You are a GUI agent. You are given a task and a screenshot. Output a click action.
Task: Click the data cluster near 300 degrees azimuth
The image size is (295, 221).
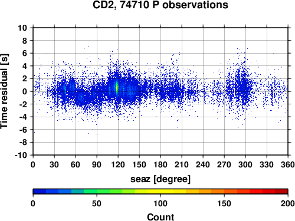pyautogui.click(x=241, y=87)
